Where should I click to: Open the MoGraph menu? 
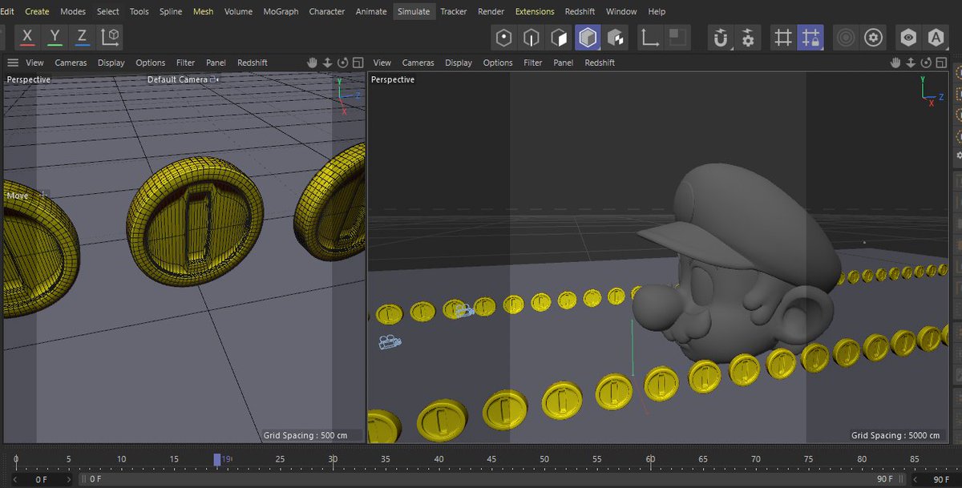point(281,11)
